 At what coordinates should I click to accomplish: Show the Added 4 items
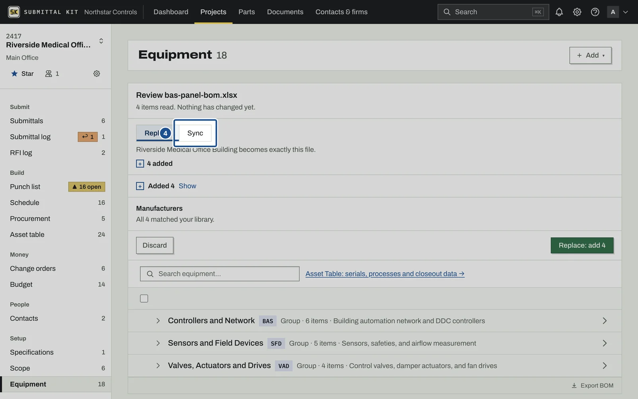tap(187, 186)
